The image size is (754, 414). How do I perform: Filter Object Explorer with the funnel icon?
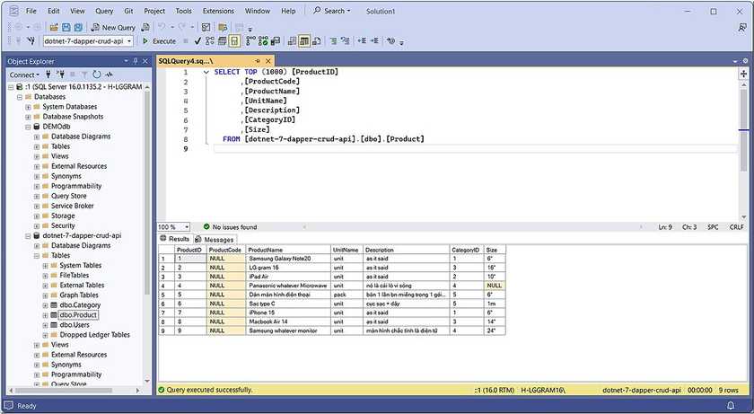click(x=84, y=75)
